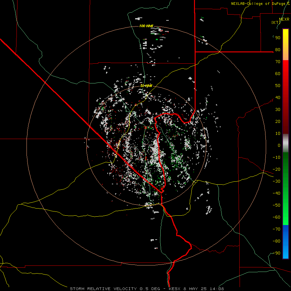Click the 10 value on the velocity scale

click(278, 134)
